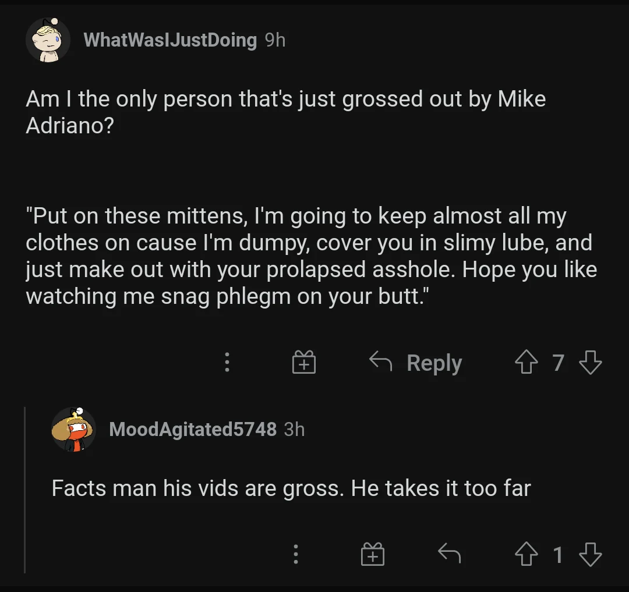Image resolution: width=629 pixels, height=592 pixels.
Task: Click the 9h timestamp on the top comment
Action: click(275, 40)
